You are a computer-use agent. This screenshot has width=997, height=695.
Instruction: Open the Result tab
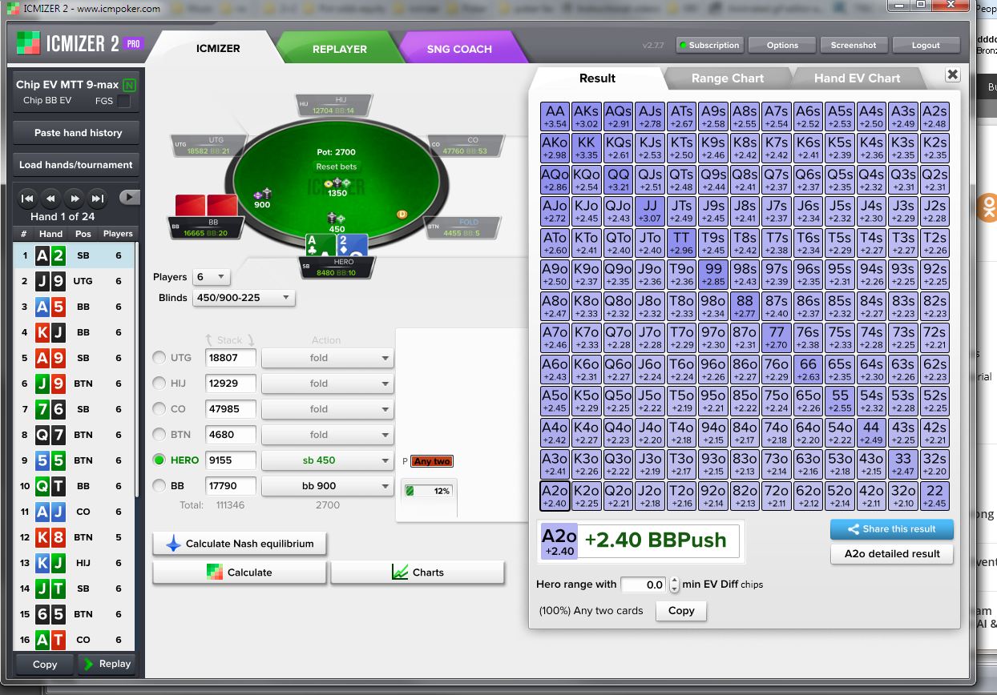(597, 78)
